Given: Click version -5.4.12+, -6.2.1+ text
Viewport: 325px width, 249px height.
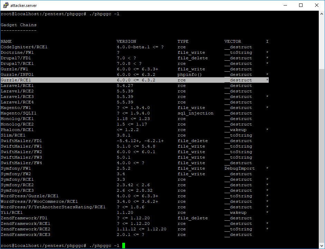Looking at the screenshot, I should tap(140, 141).
